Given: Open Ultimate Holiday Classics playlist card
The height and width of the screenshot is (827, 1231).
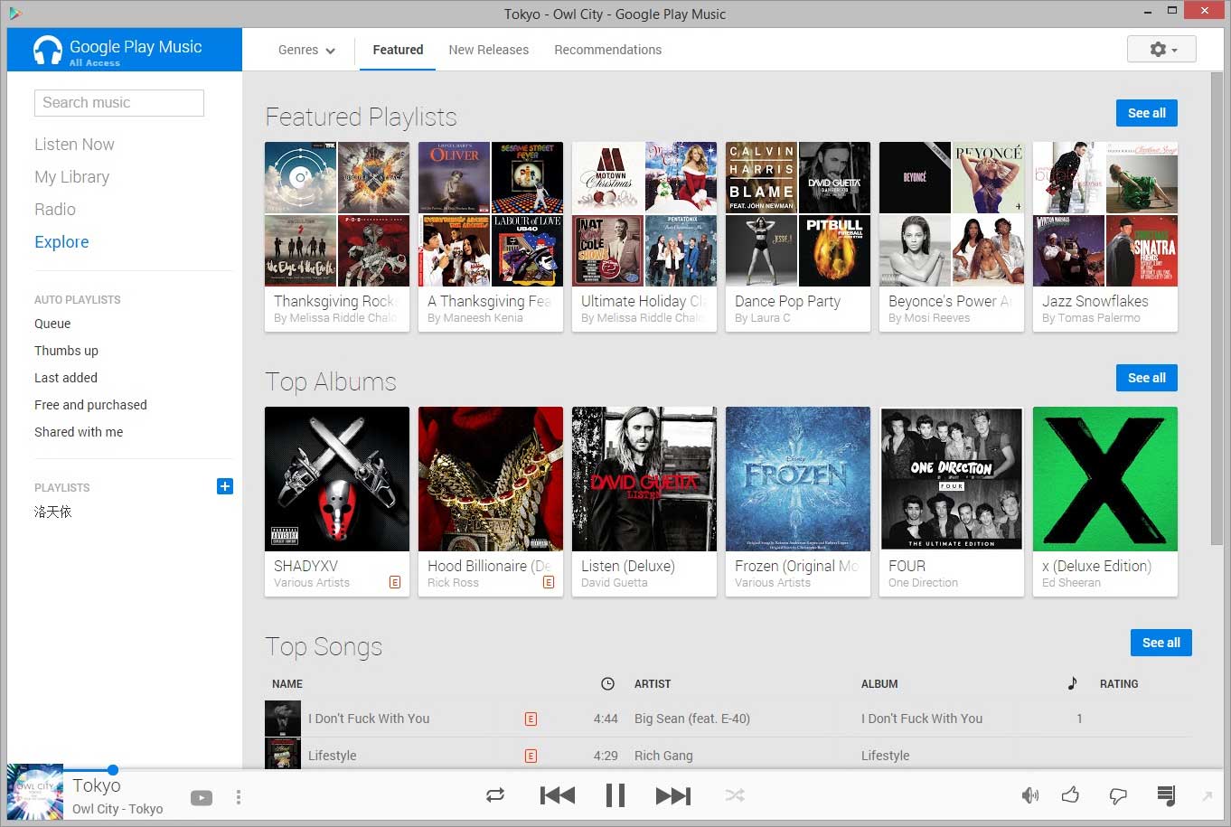Looking at the screenshot, I should point(644,237).
